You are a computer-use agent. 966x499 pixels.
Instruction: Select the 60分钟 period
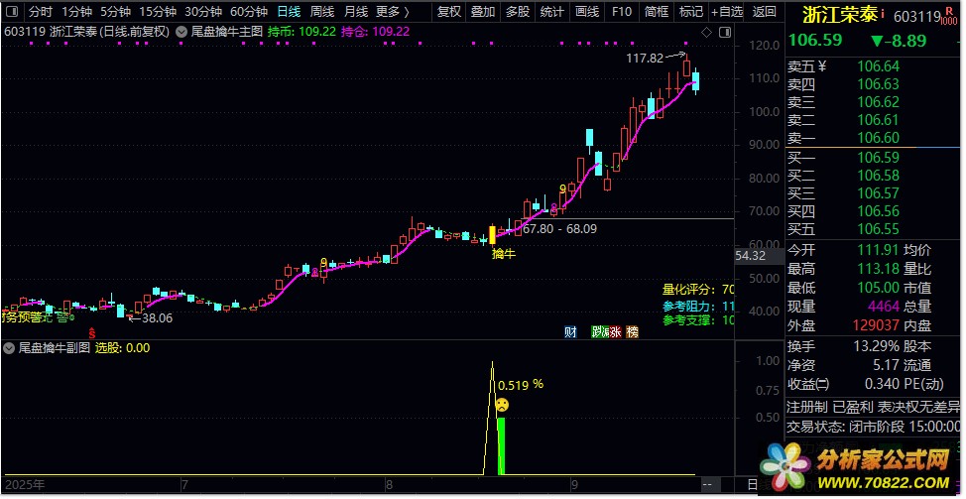coord(249,11)
